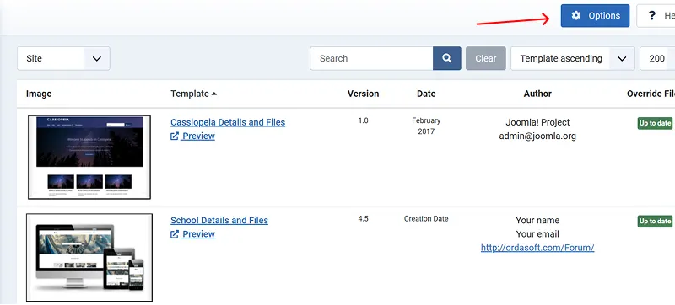The image size is (675, 305).
Task: Click the School template thumbnail image
Action: 89,257
